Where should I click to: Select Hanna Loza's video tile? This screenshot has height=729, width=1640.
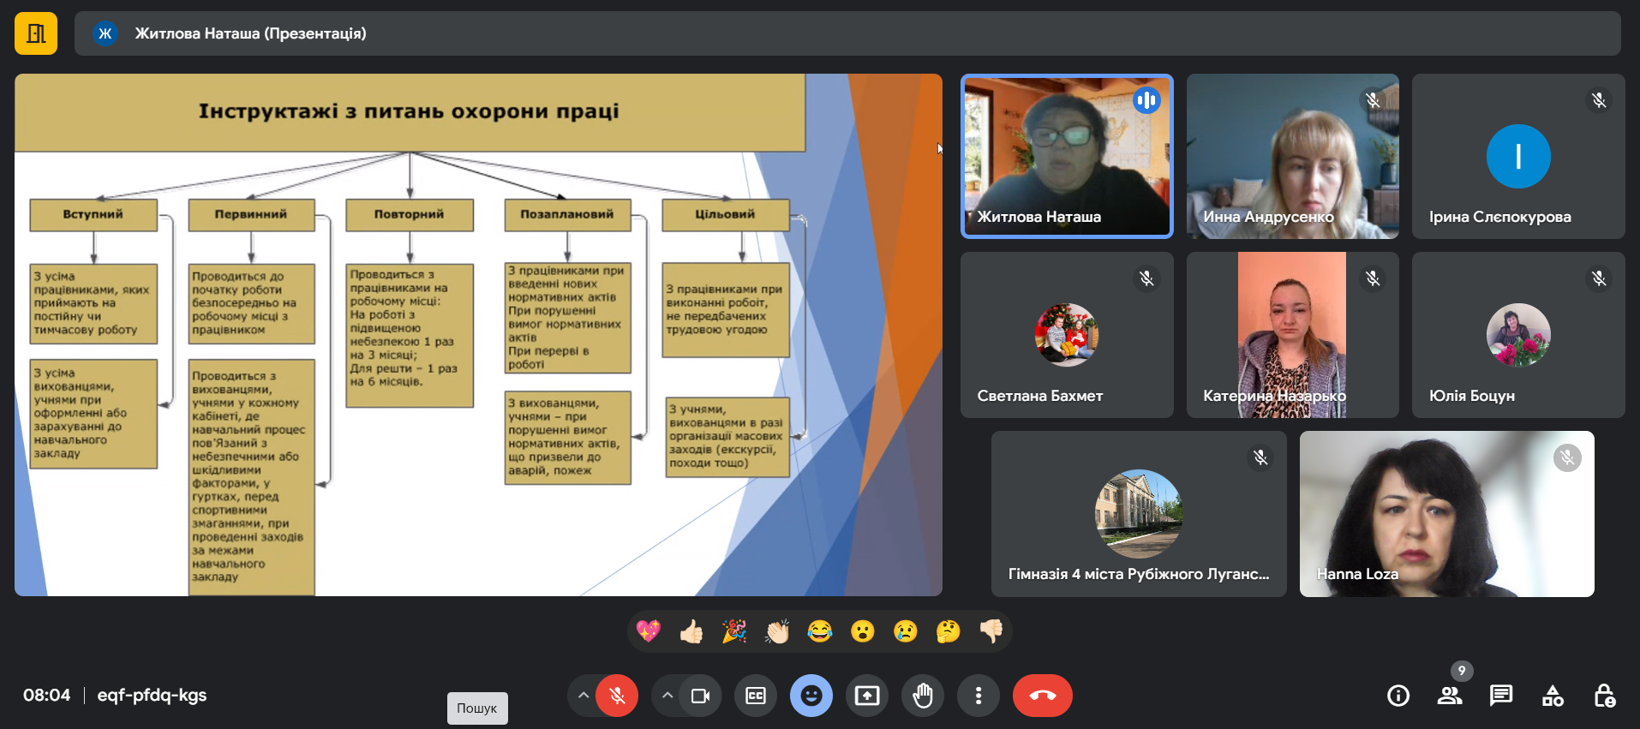pyautogui.click(x=1446, y=513)
